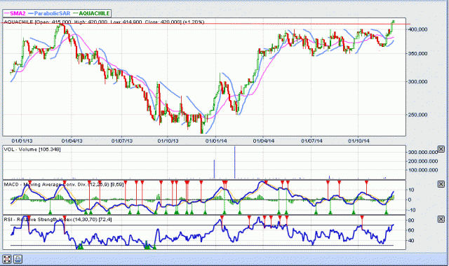This screenshot has height=266, width=449.
Task: Click the 01/10/13 date axis label
Action: click(x=168, y=141)
